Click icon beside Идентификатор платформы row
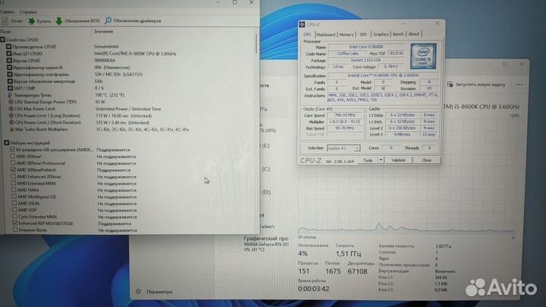Viewport: 546px width, 307px height. (x=10, y=74)
